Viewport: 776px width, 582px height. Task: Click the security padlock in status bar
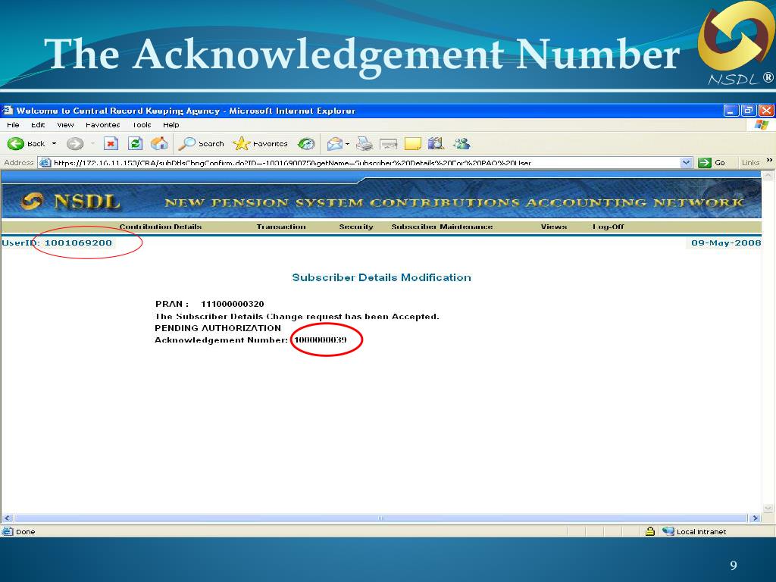pyautogui.click(x=650, y=531)
